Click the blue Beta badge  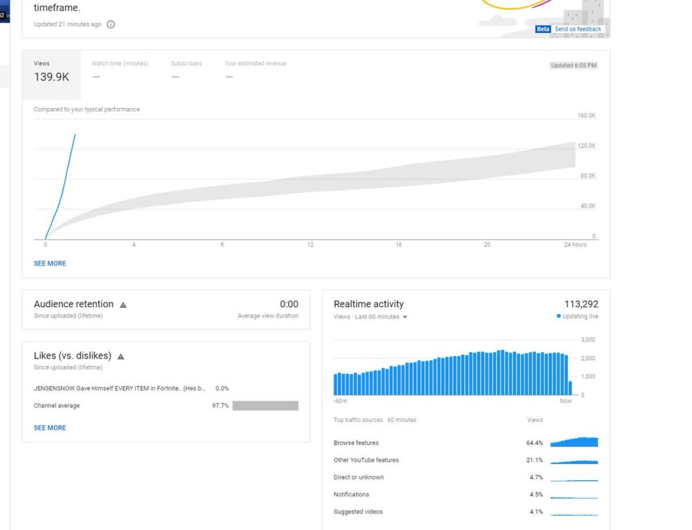[x=543, y=29]
